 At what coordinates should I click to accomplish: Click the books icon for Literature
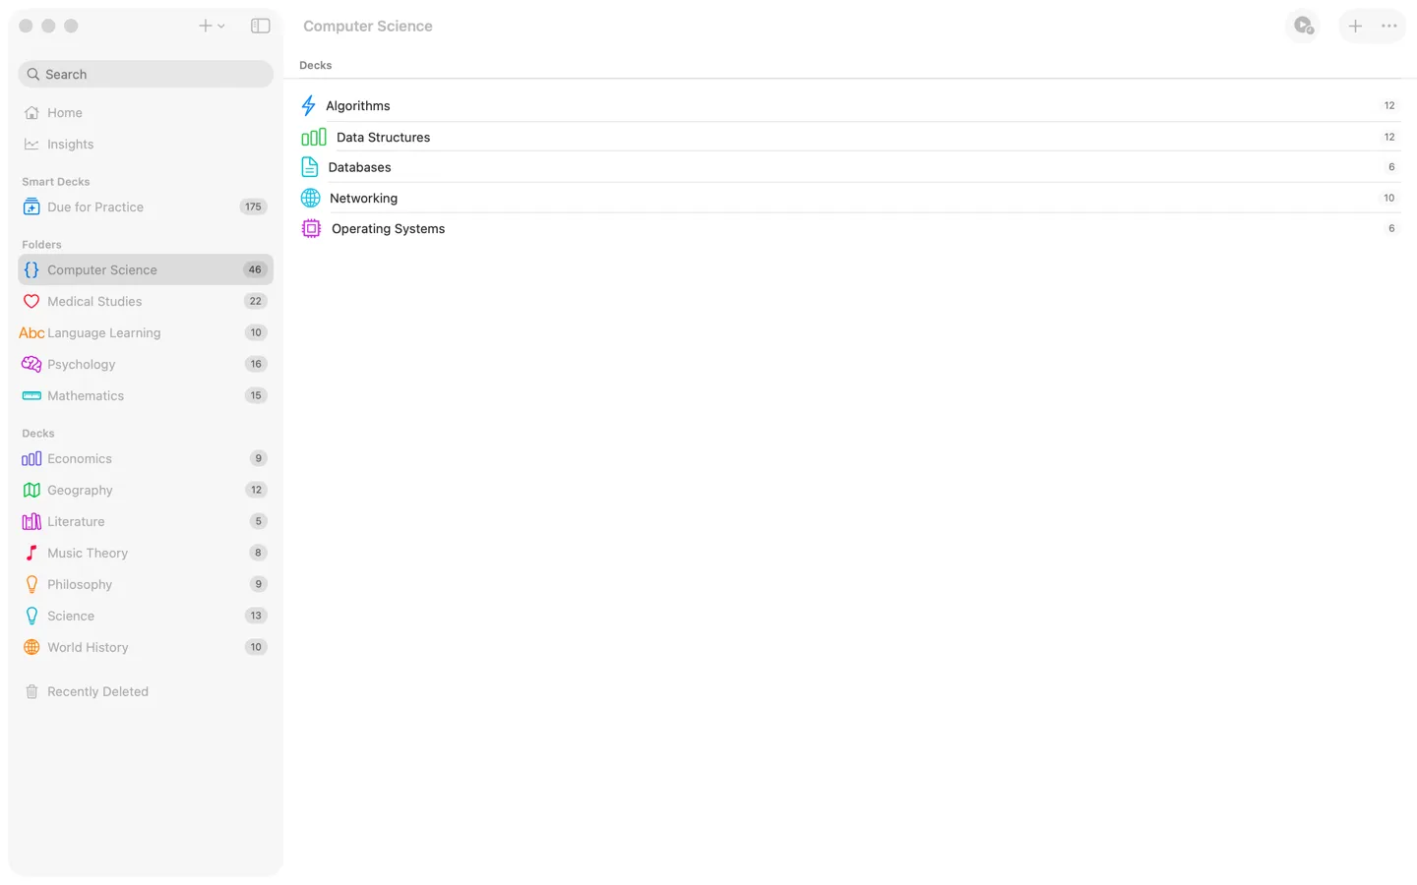click(31, 521)
